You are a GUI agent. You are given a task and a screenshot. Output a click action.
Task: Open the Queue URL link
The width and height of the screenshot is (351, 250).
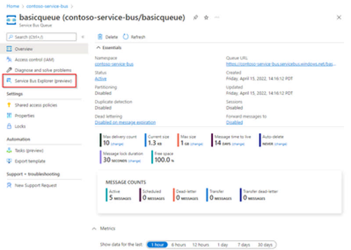(x=281, y=64)
